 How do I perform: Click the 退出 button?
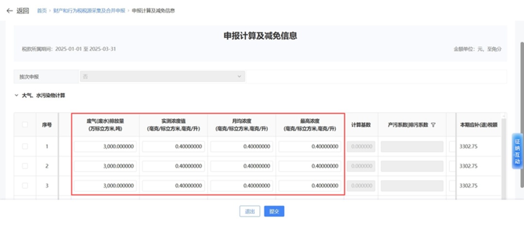click(x=249, y=212)
